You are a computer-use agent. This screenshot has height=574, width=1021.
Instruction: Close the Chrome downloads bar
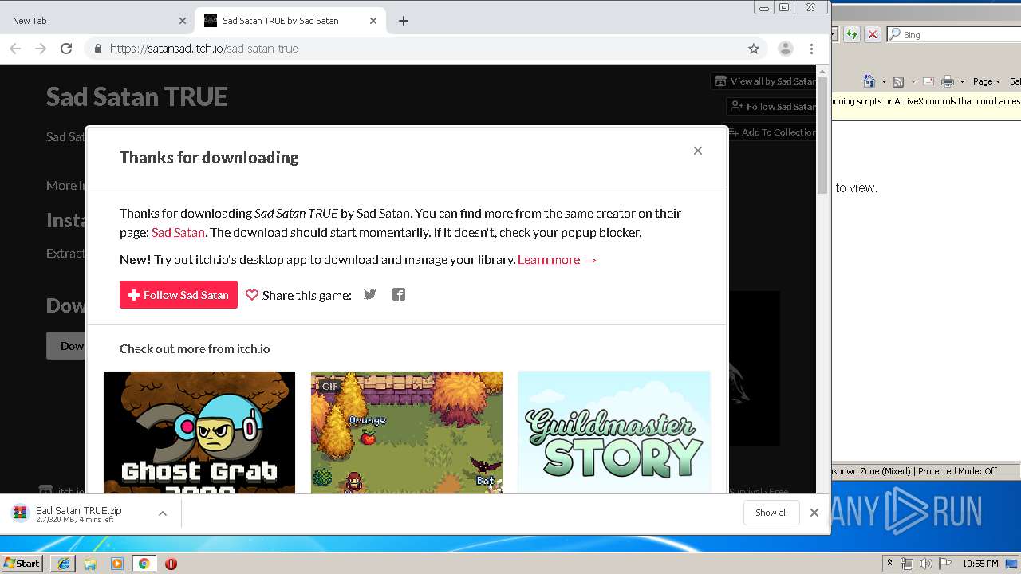pyautogui.click(x=814, y=513)
